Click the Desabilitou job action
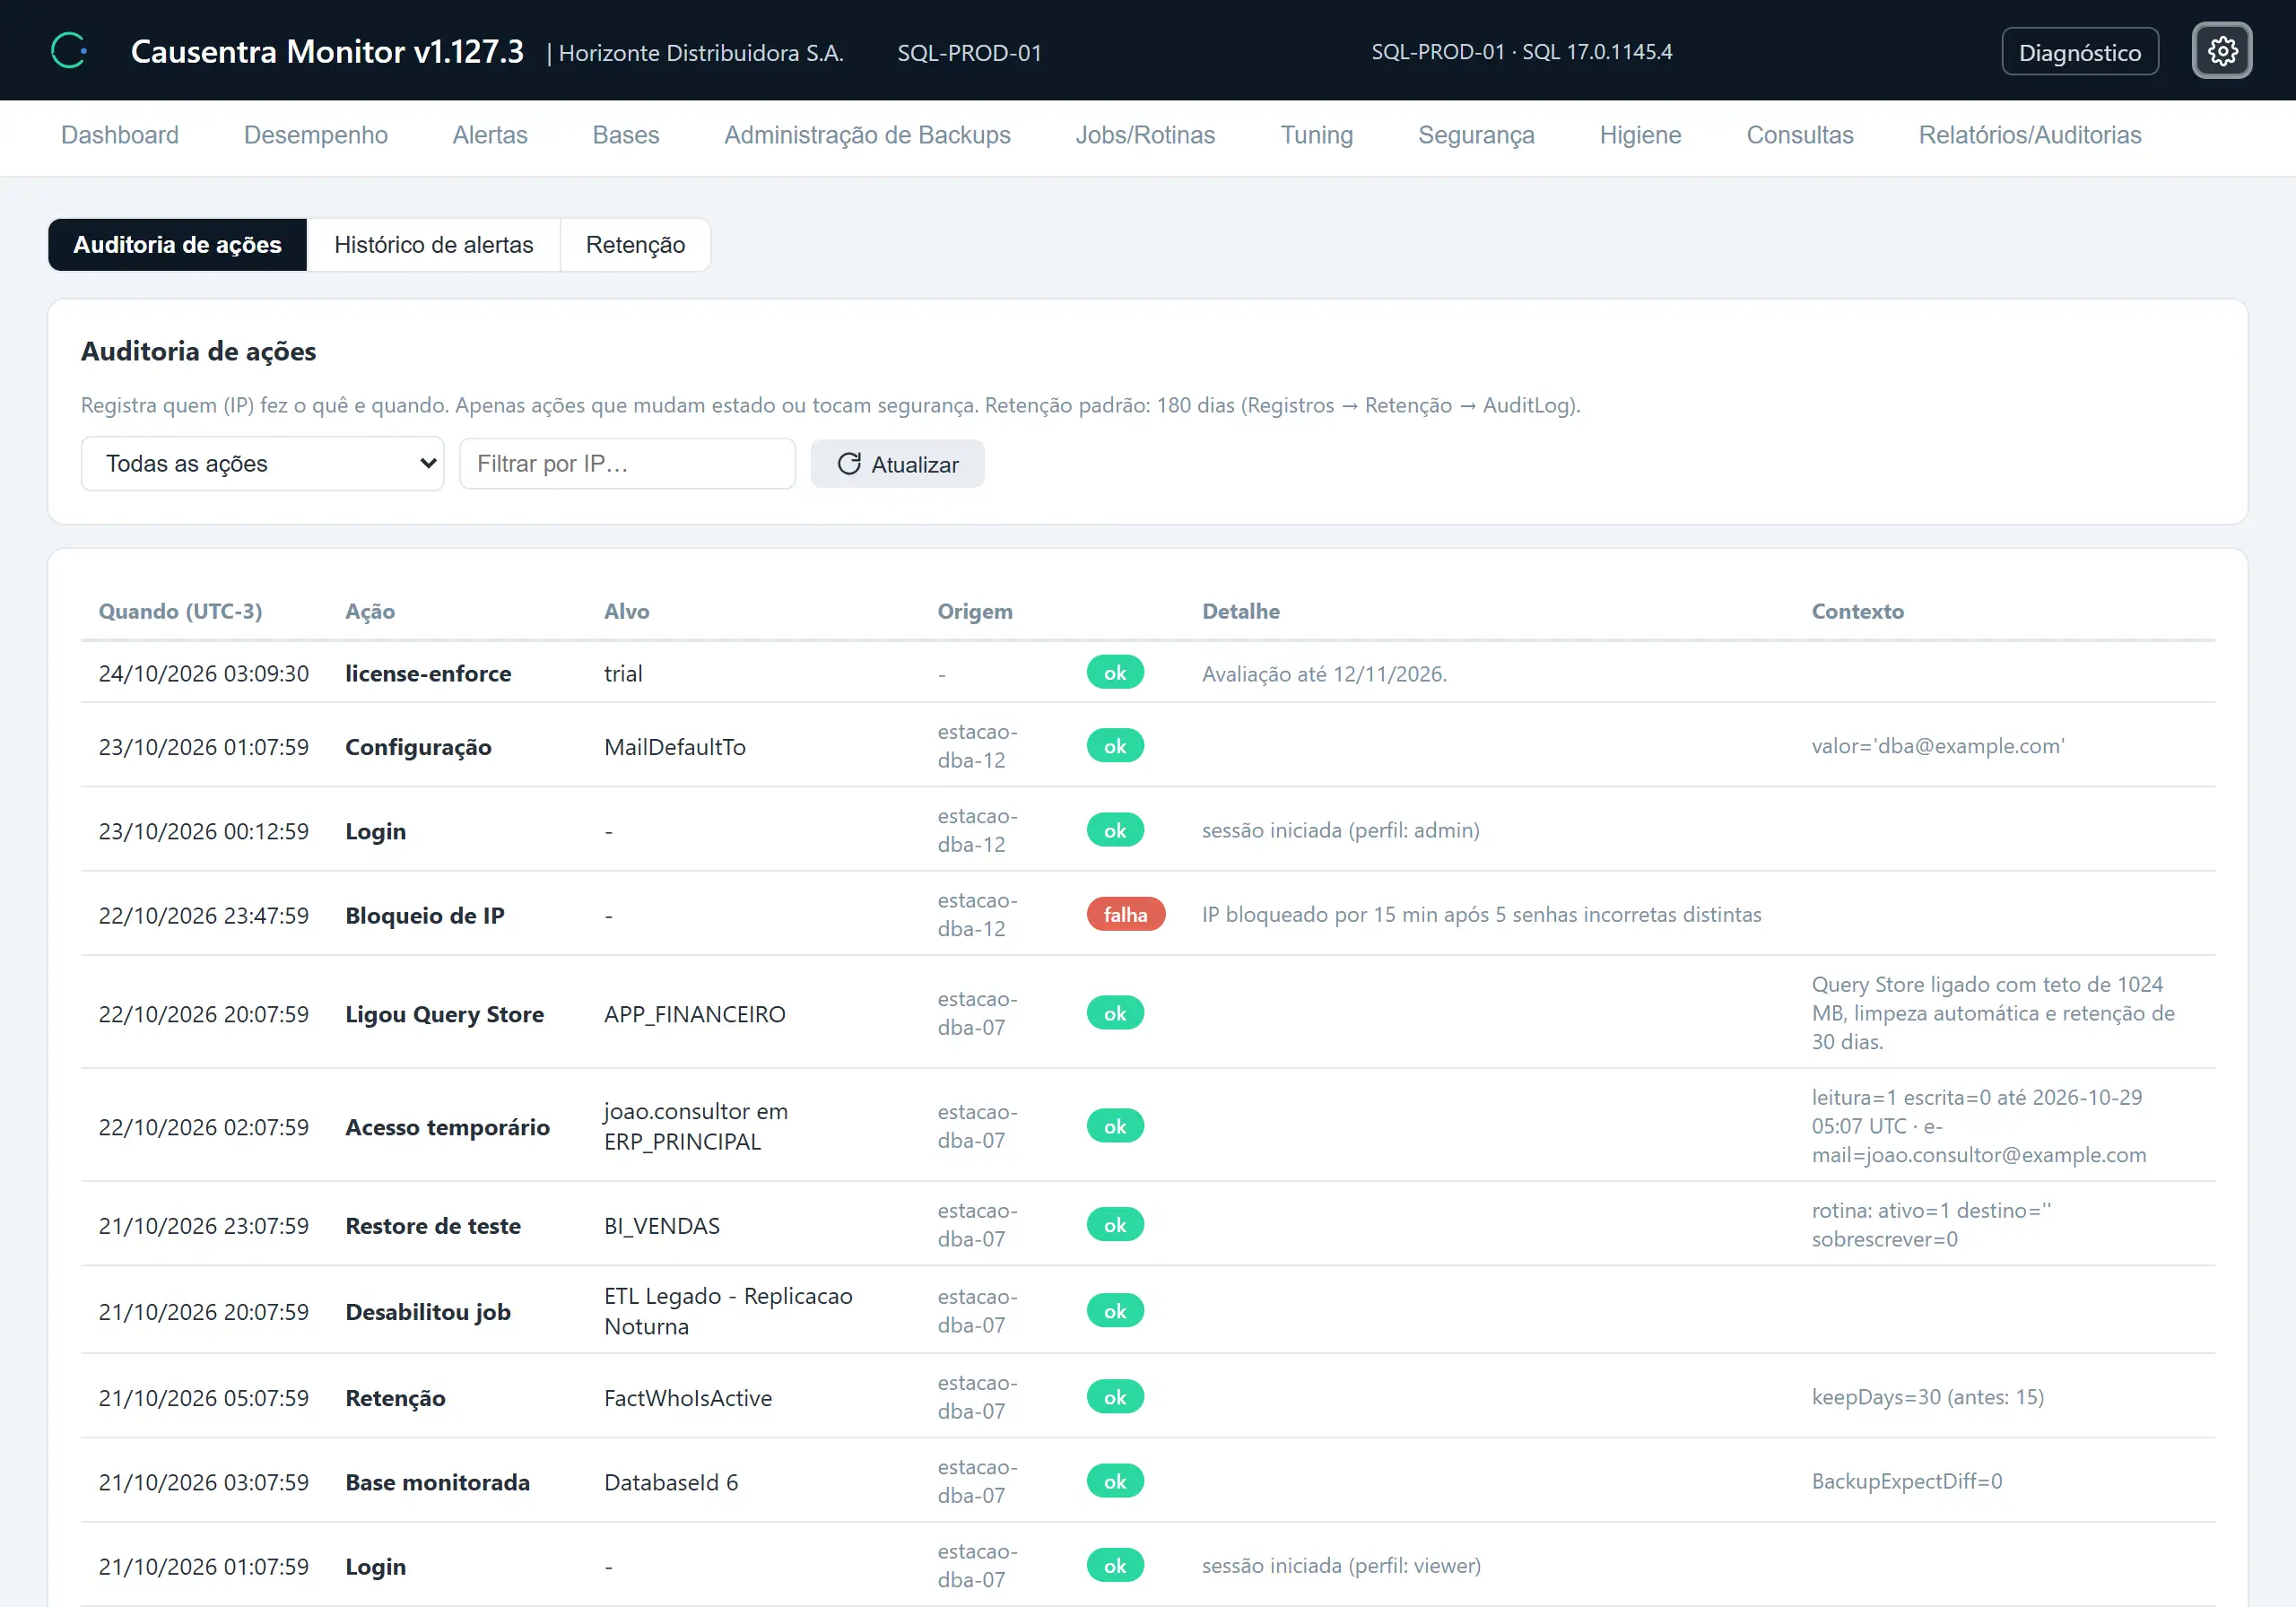 coord(428,1312)
